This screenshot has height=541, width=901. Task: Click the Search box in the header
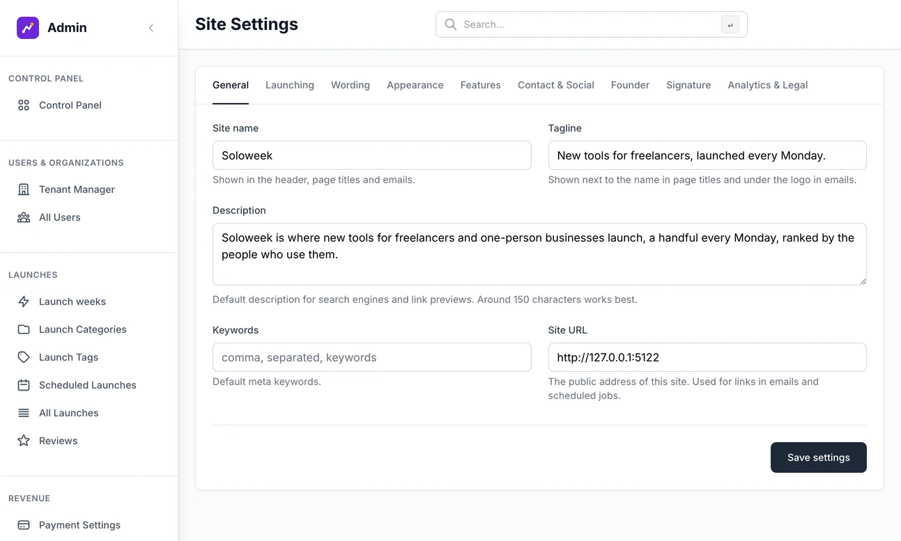click(592, 24)
